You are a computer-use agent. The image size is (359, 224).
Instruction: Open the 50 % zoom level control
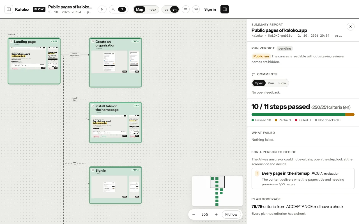pyautogui.click(x=205, y=214)
